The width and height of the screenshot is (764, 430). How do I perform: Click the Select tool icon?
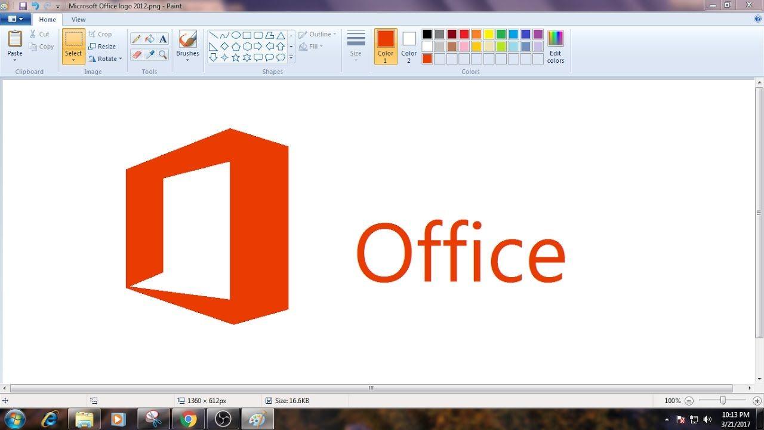pos(73,39)
